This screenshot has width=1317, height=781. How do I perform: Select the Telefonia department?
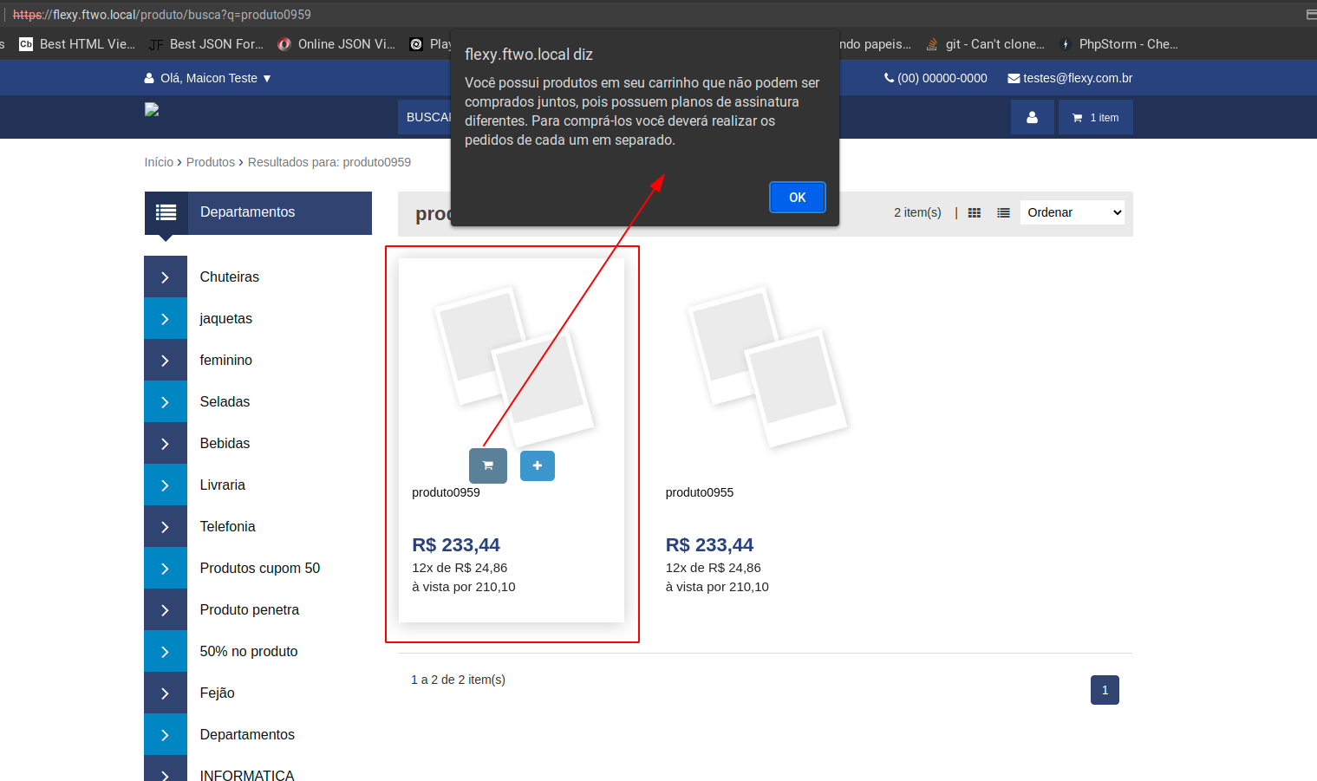(227, 527)
